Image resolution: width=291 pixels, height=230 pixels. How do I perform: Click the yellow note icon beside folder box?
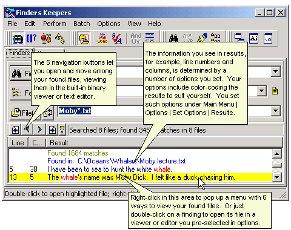click(x=275, y=91)
